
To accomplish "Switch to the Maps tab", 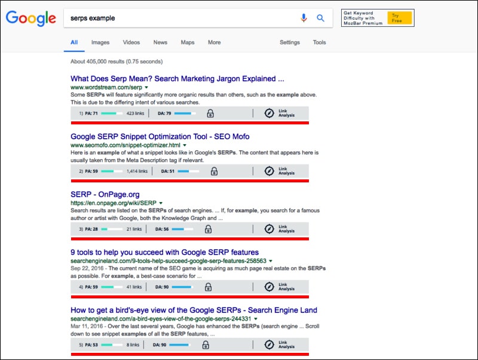I will (188, 42).
